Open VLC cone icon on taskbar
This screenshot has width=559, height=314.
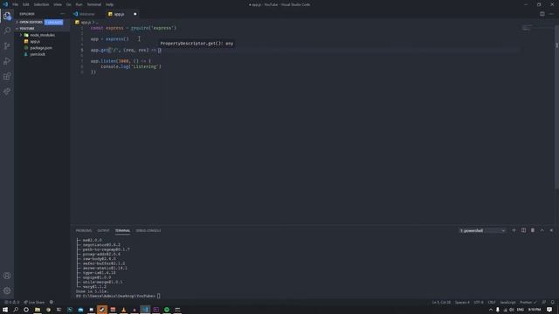point(123,310)
